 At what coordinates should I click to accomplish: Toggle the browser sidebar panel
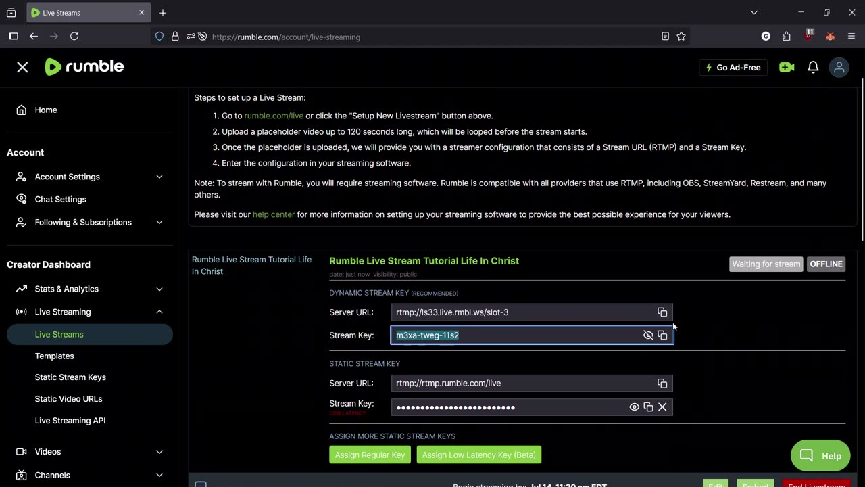pos(14,37)
